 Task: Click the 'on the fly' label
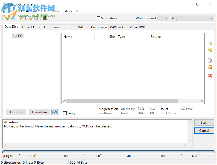click(x=128, y=109)
